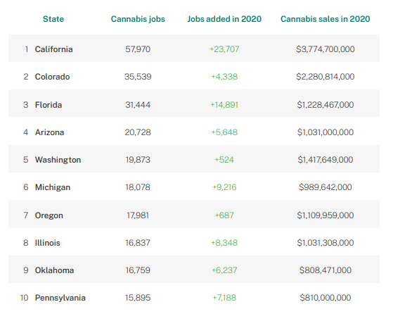Image resolution: width=393 pixels, height=321 pixels.
Task: Click the Michigan state name
Action: pos(53,187)
